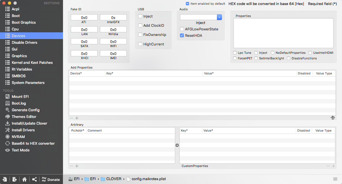The image size is (342, 184).
Task: Click the arrow between Arbitrary tables
Action: click(x=177, y=145)
